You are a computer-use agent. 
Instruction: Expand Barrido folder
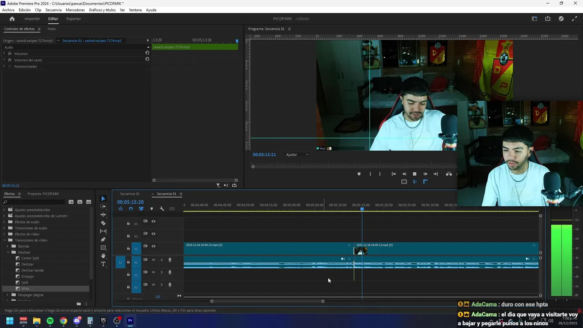8,246
